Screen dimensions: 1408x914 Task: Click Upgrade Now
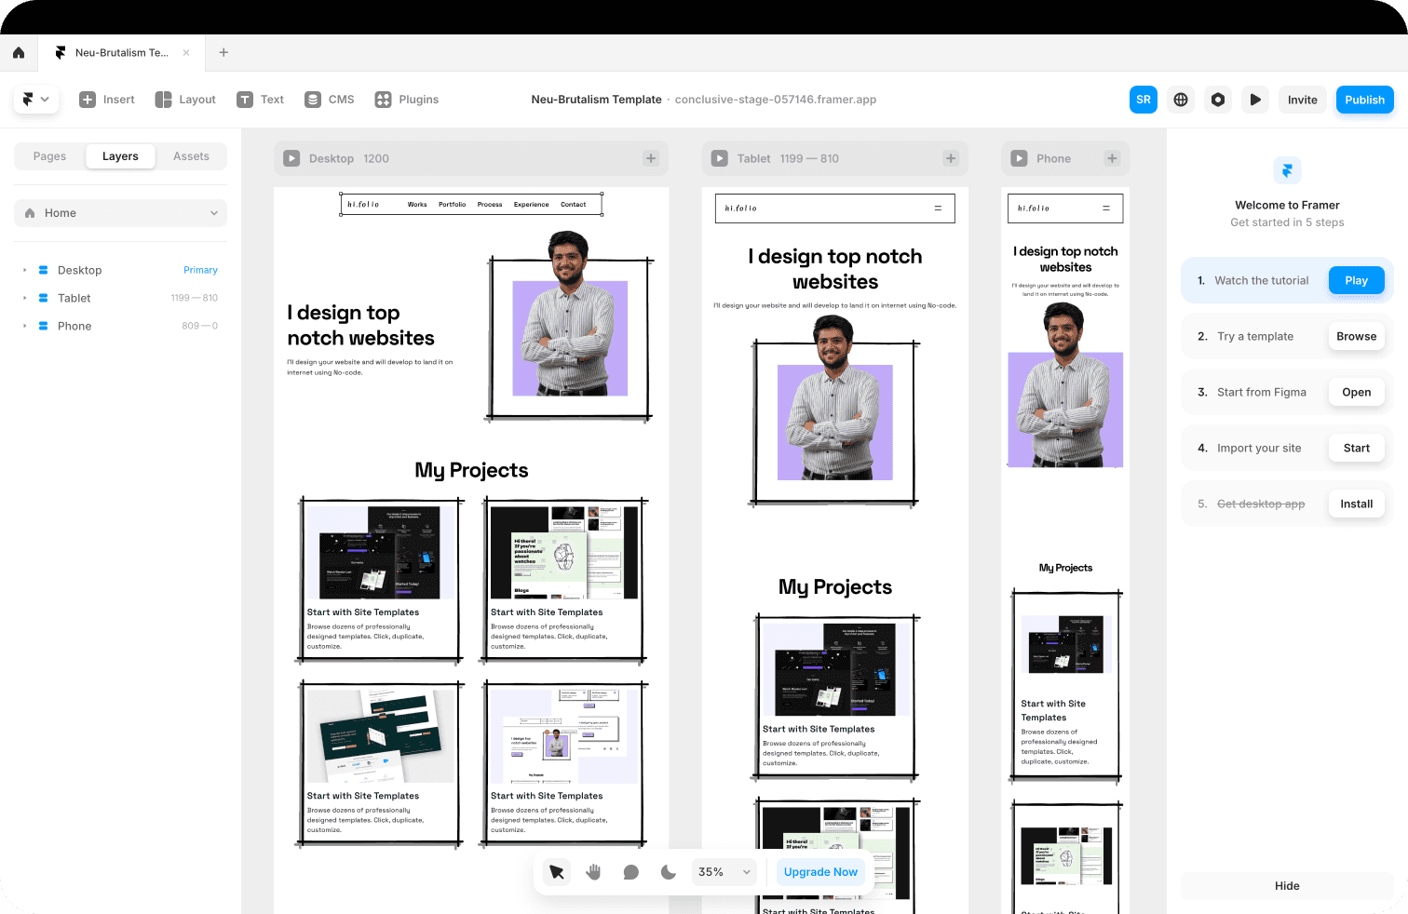(820, 872)
